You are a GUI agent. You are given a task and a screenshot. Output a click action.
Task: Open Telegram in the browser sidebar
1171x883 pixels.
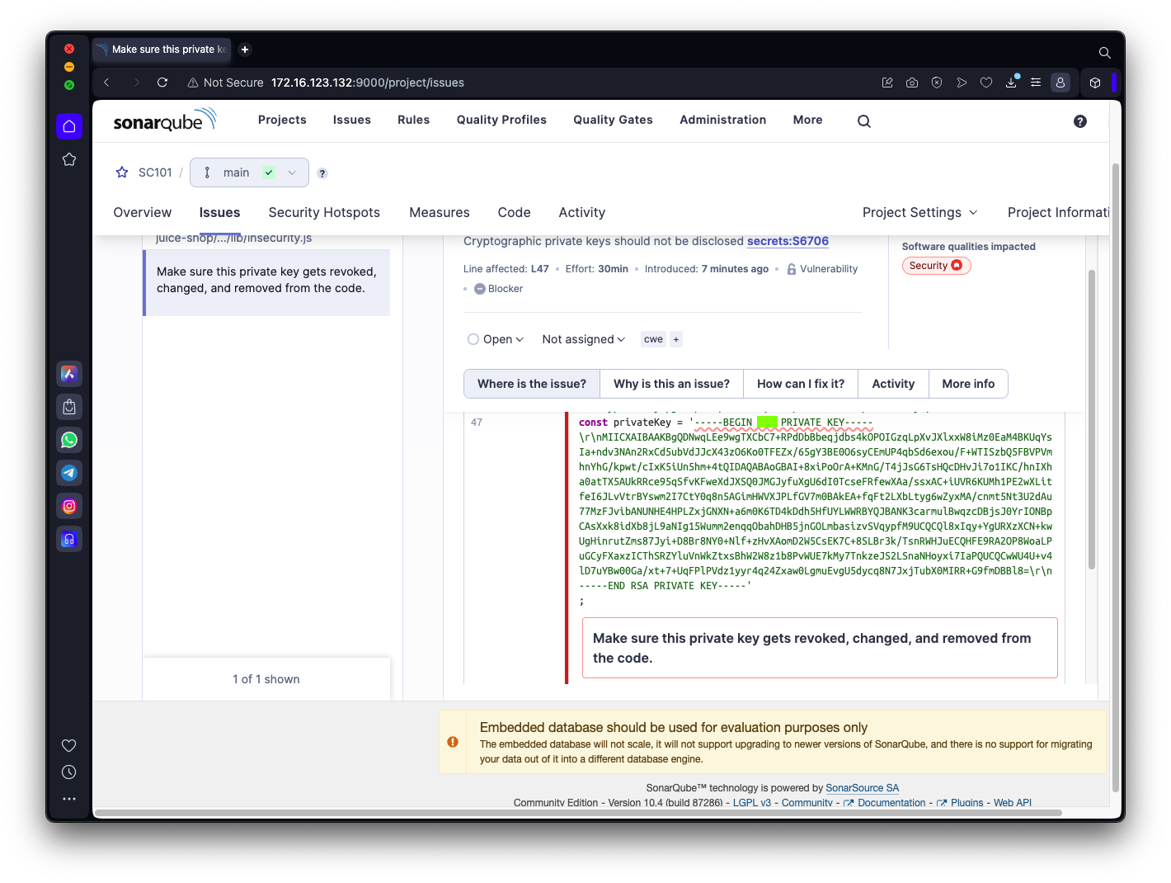coord(69,473)
